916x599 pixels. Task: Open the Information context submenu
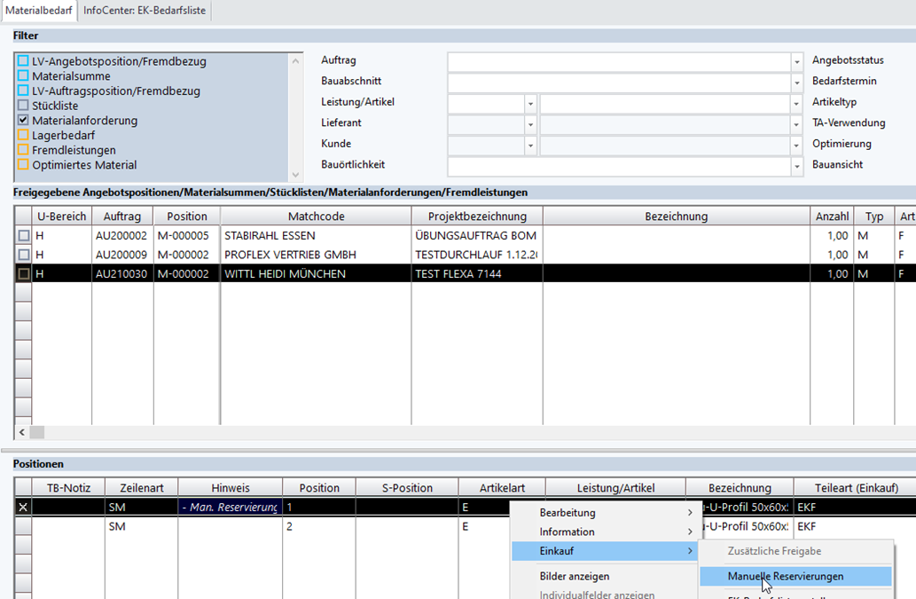click(x=568, y=532)
